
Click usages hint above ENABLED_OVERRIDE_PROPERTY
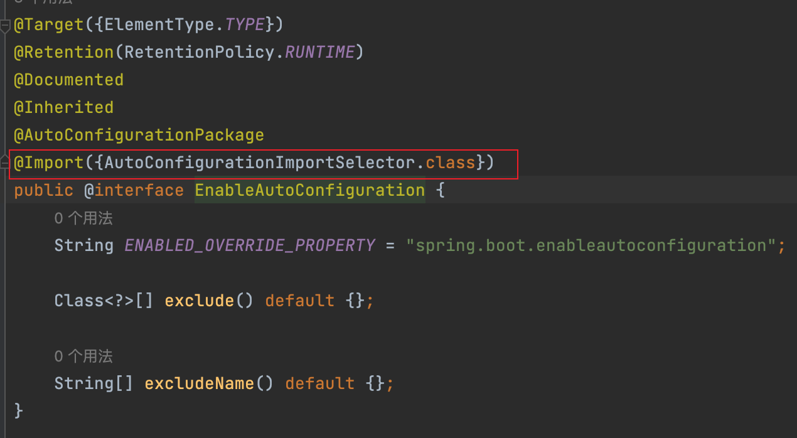83,218
